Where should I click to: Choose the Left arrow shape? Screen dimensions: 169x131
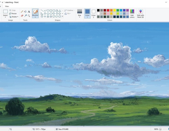tap(57, 14)
